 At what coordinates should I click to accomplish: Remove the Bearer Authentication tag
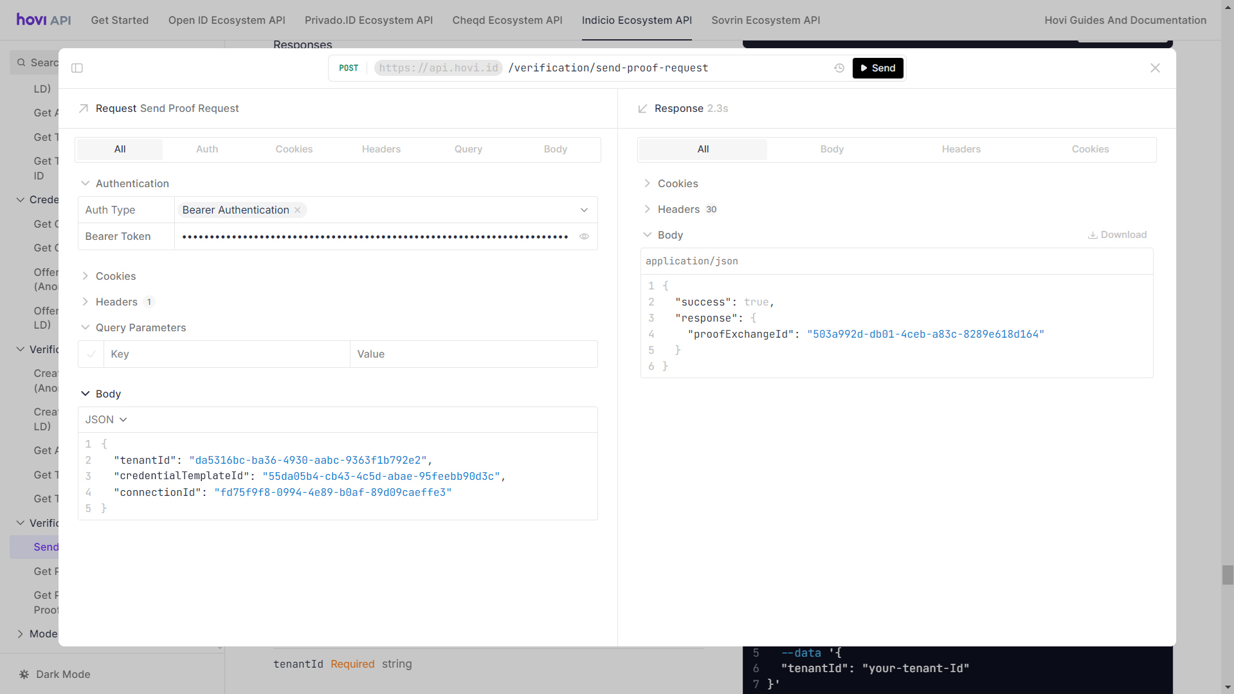(298, 210)
